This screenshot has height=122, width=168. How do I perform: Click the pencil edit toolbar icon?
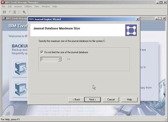pos(10,12)
